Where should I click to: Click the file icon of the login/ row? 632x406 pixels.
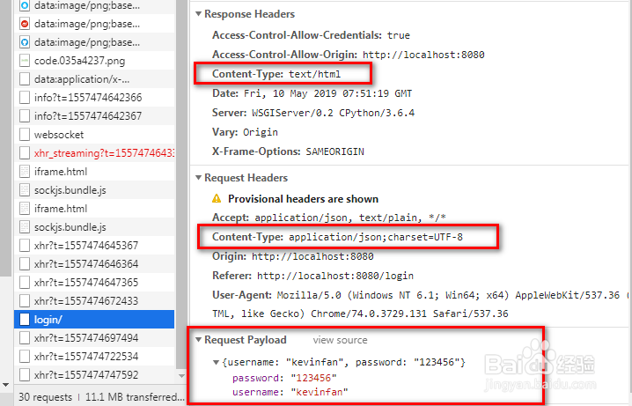pyautogui.click(x=25, y=320)
